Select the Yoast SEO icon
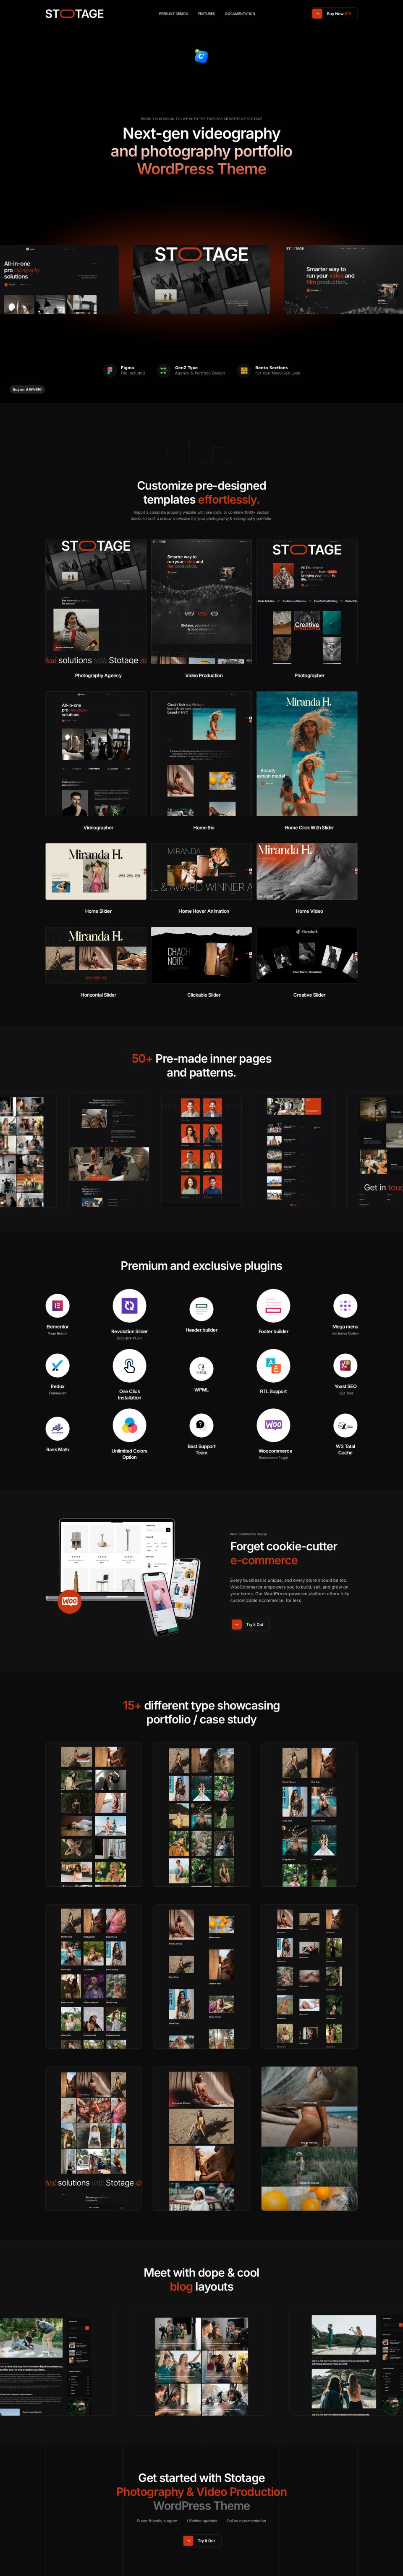 click(x=345, y=1365)
